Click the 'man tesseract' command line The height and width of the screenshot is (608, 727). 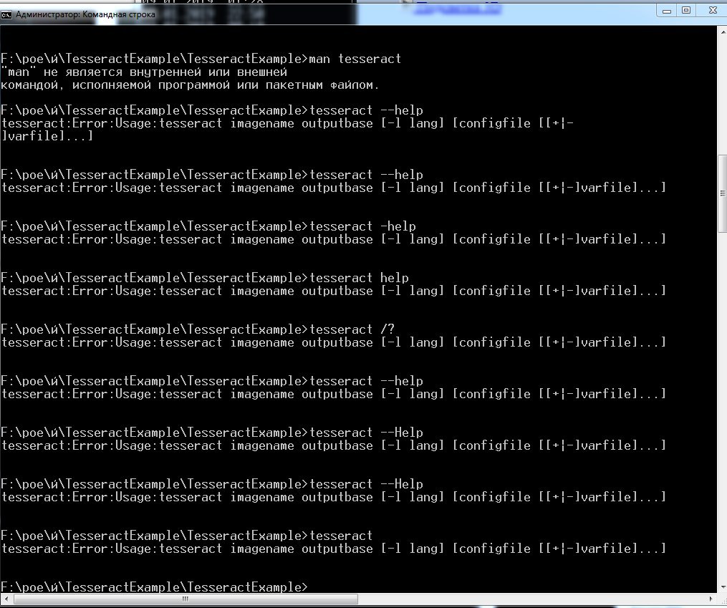(201, 59)
